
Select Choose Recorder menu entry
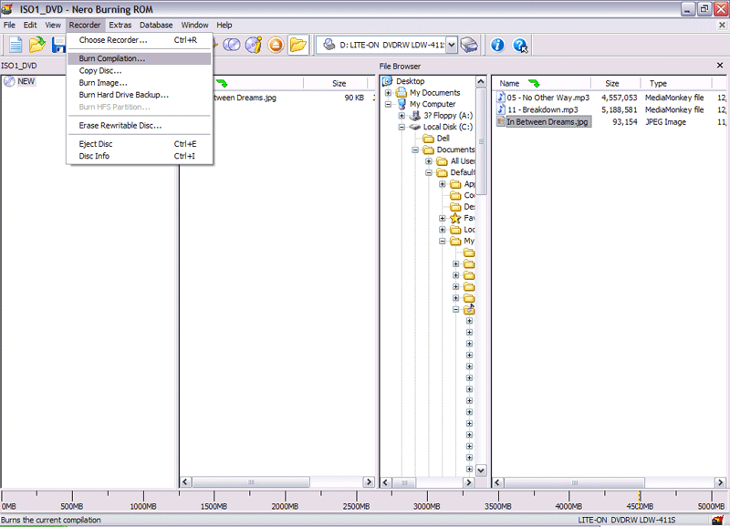click(140, 40)
